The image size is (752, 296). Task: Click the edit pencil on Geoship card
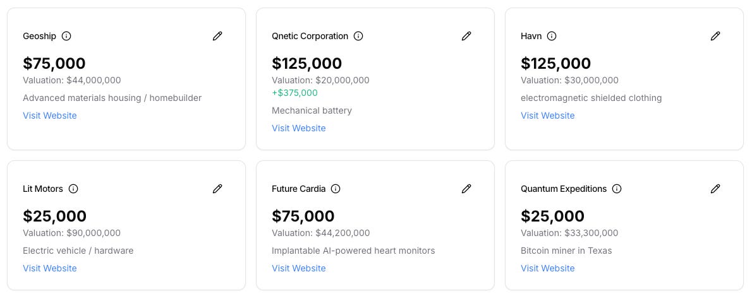(217, 36)
